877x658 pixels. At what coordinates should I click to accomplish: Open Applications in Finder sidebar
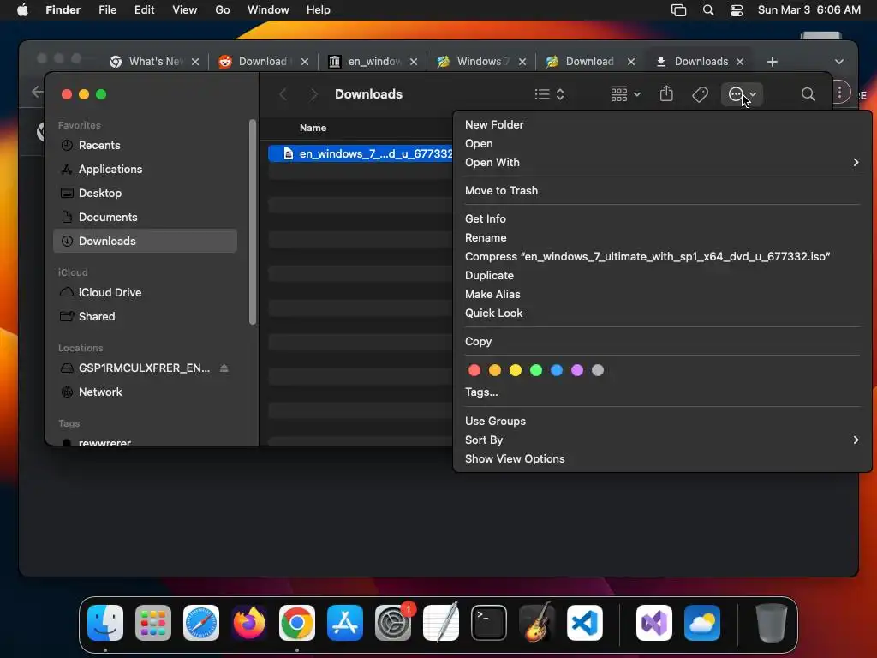coord(145,170)
